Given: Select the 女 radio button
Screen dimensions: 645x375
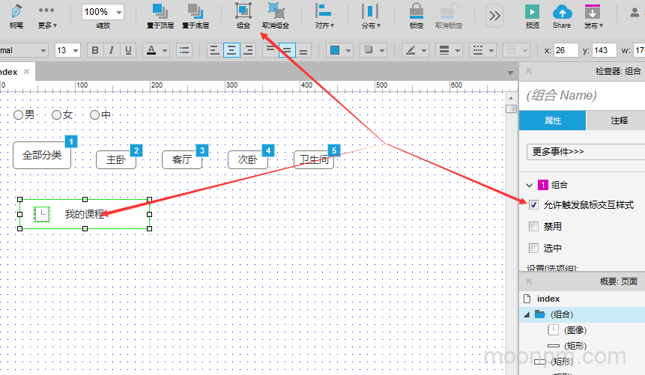Looking at the screenshot, I should (x=56, y=115).
